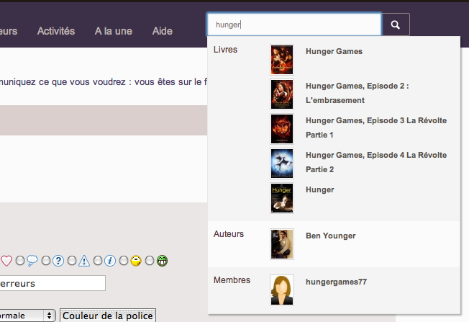This screenshot has width=469, height=322.
Task: Open the 'ormale' font size dropdown
Action: pyautogui.click(x=27, y=316)
